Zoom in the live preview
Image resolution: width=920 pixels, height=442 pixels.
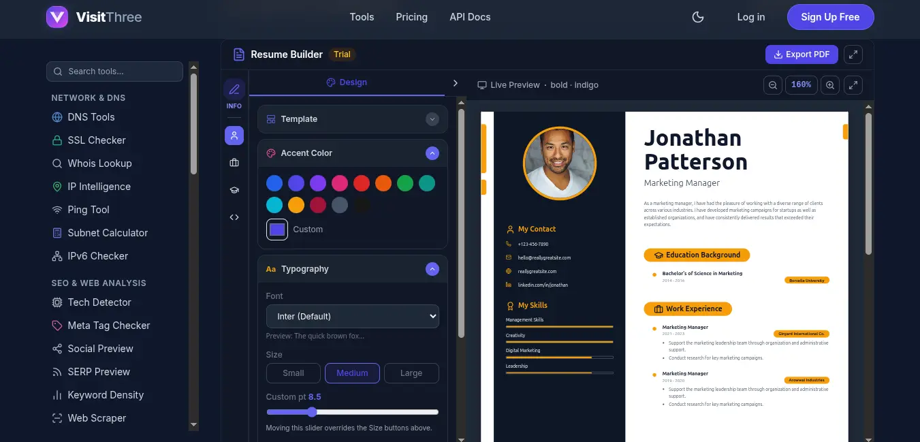tap(829, 85)
